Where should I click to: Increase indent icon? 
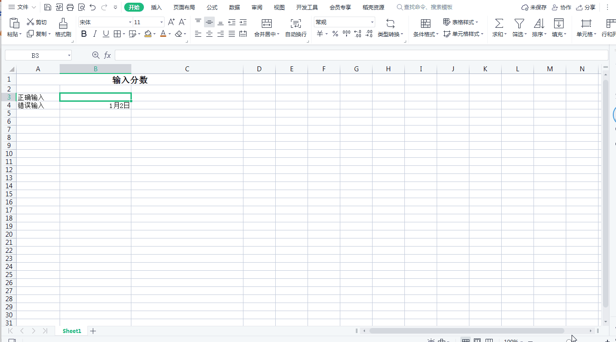pos(243,22)
